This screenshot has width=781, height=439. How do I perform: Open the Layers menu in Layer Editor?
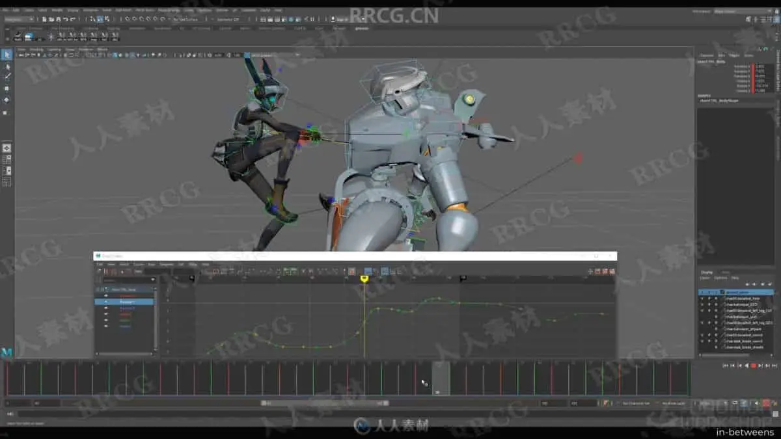[x=704, y=278]
